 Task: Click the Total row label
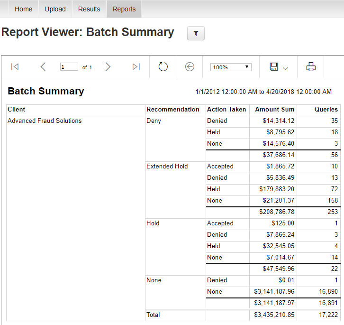pyautogui.click(x=153, y=315)
